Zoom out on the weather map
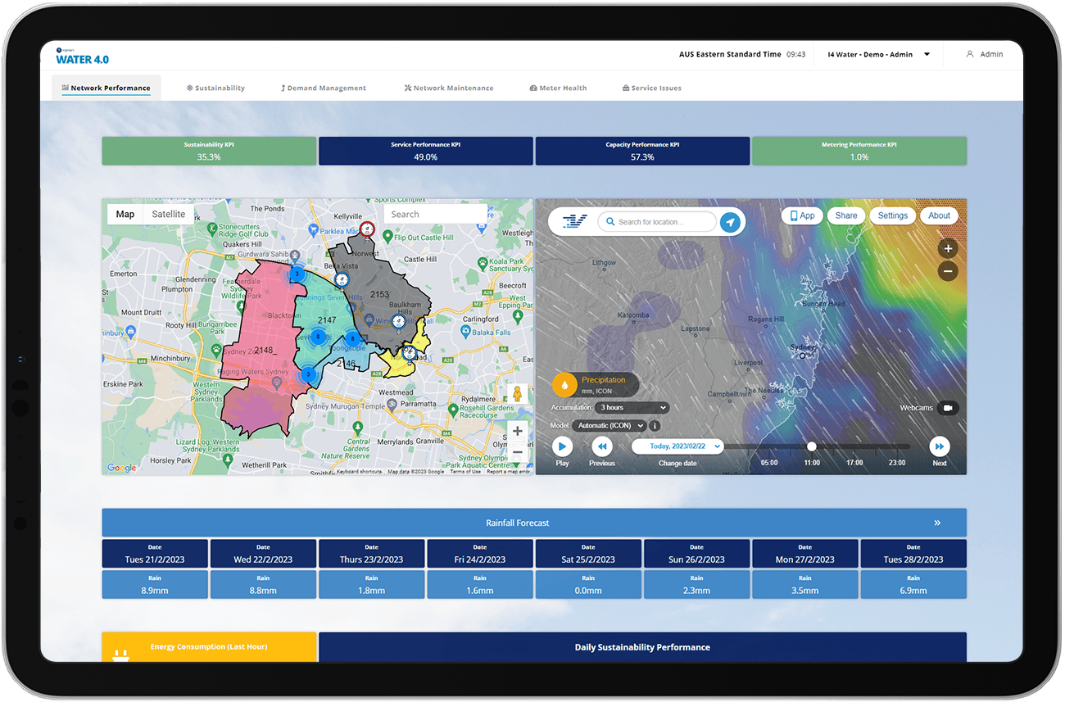1065x702 pixels. [948, 271]
